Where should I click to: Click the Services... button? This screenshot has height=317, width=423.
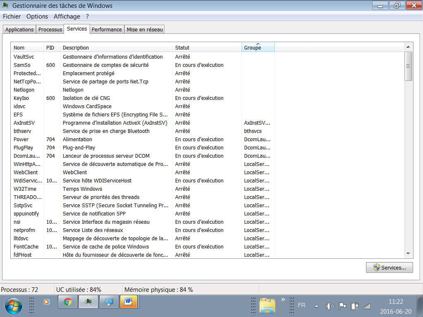(x=389, y=267)
